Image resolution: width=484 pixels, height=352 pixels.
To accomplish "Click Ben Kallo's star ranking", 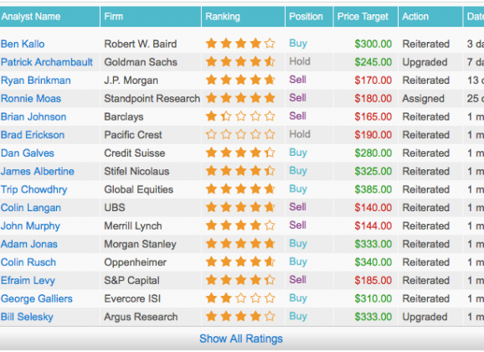I will (x=240, y=44).
